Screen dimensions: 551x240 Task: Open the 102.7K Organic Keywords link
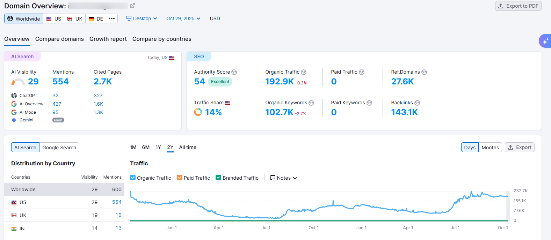[x=280, y=112]
